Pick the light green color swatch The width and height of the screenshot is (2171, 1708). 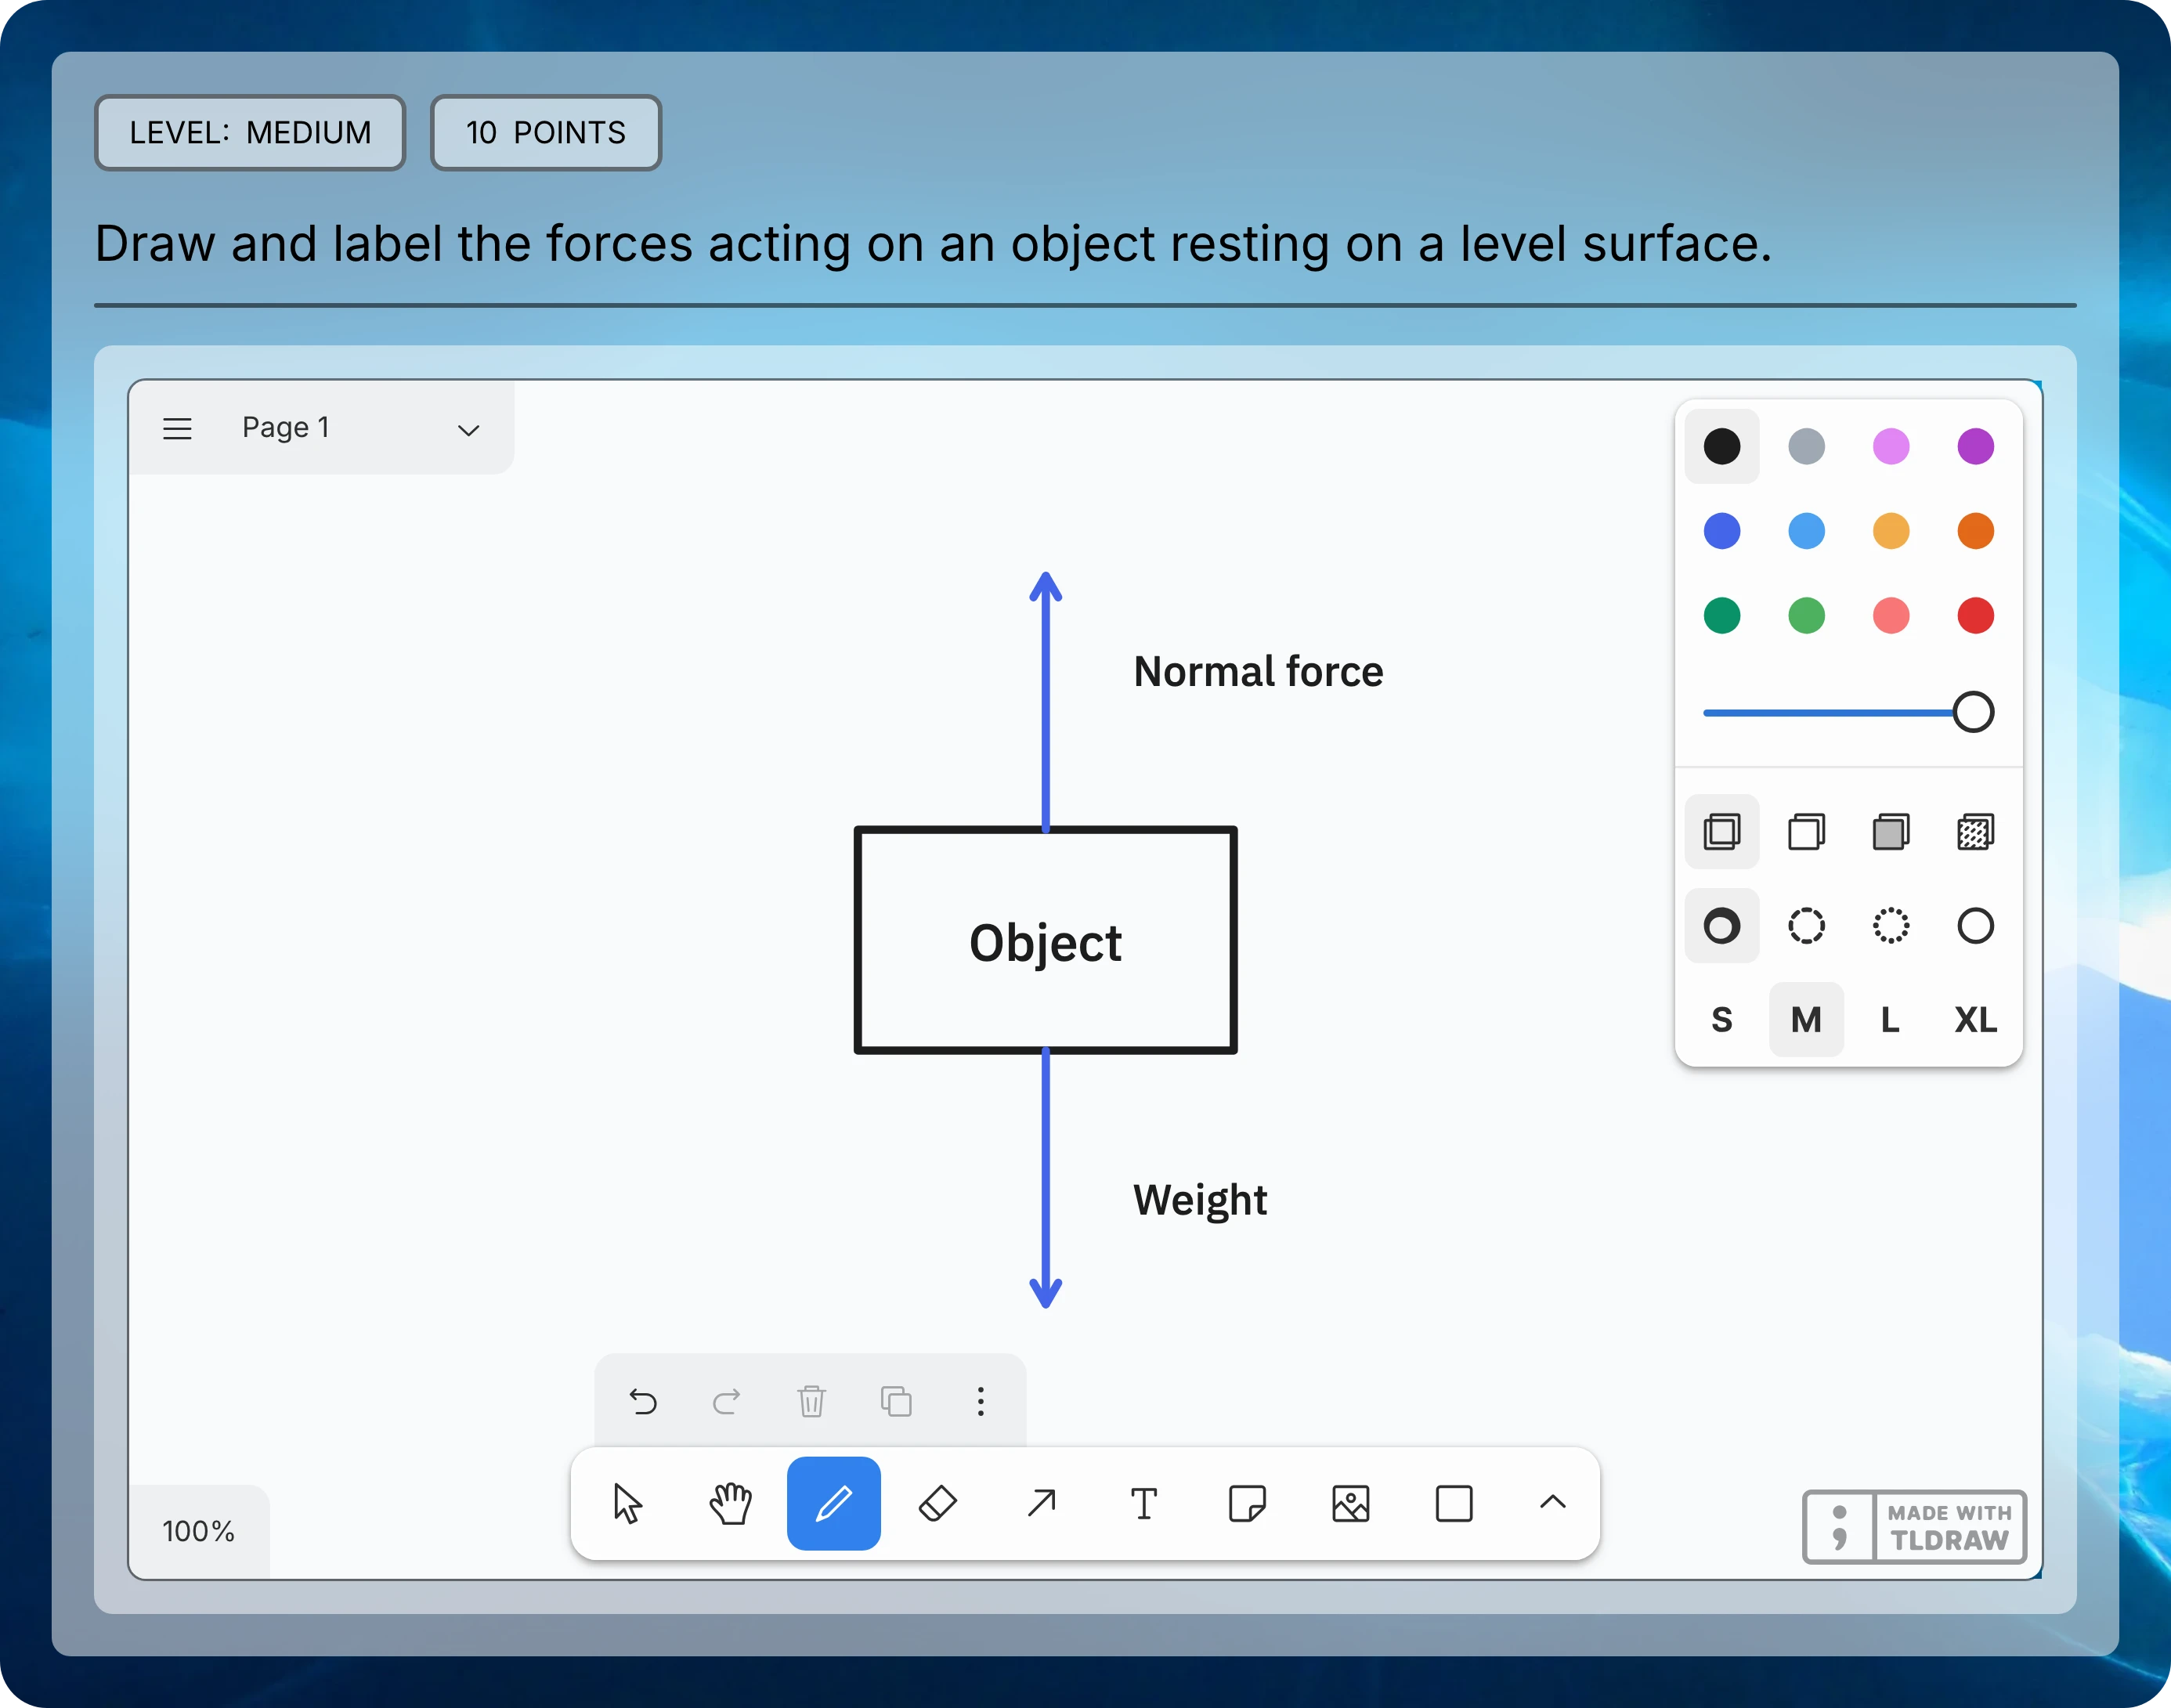coord(1806,615)
